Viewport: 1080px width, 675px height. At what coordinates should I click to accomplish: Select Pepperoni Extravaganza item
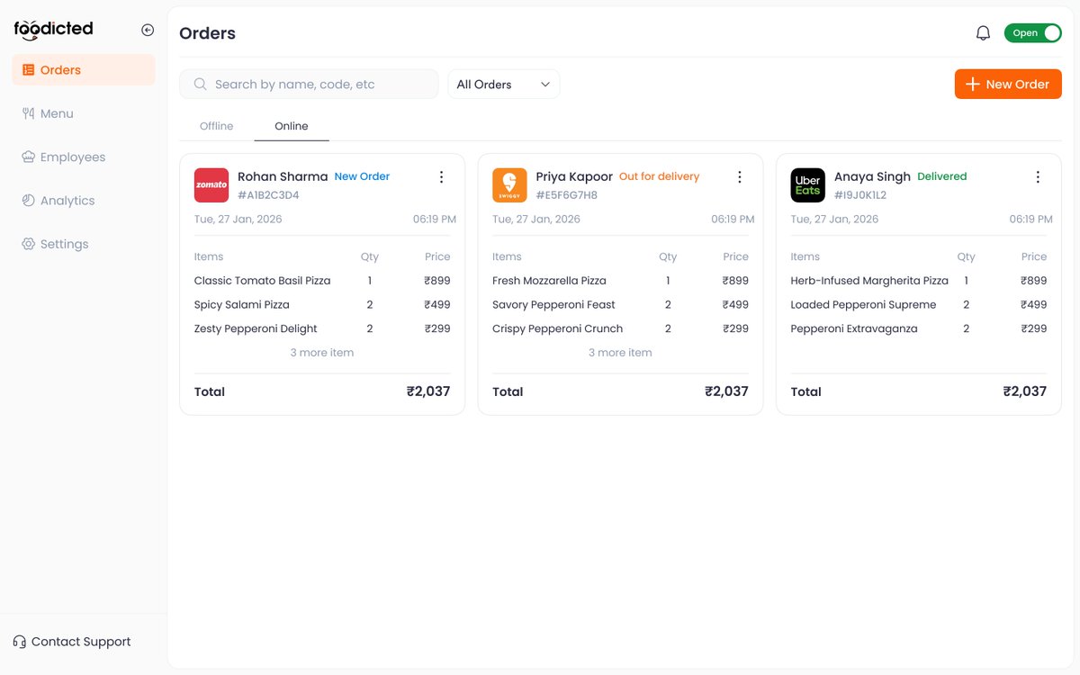tap(854, 329)
